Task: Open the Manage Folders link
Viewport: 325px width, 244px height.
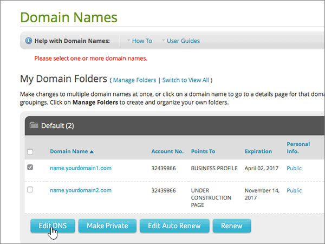Action: [x=134, y=80]
